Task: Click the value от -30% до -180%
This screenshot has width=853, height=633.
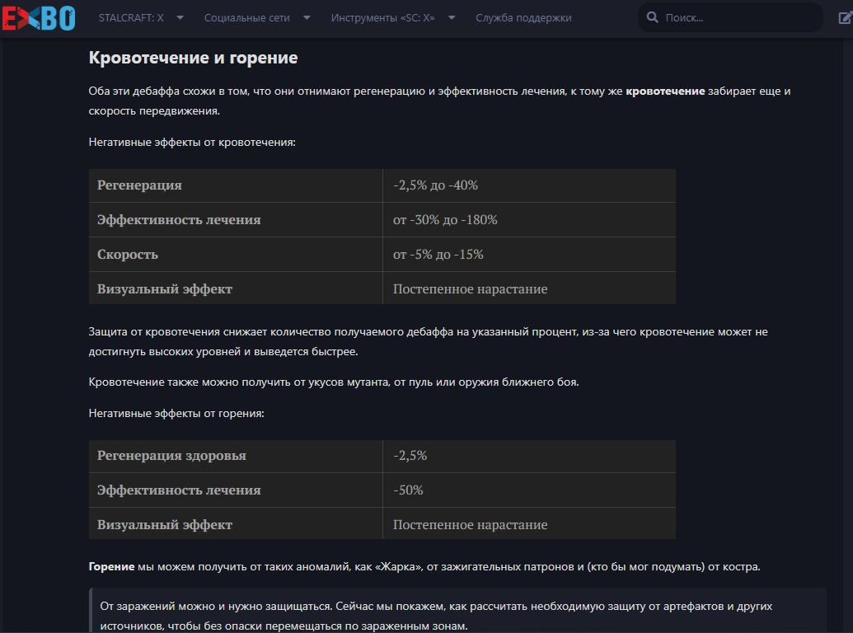Action: click(x=445, y=220)
